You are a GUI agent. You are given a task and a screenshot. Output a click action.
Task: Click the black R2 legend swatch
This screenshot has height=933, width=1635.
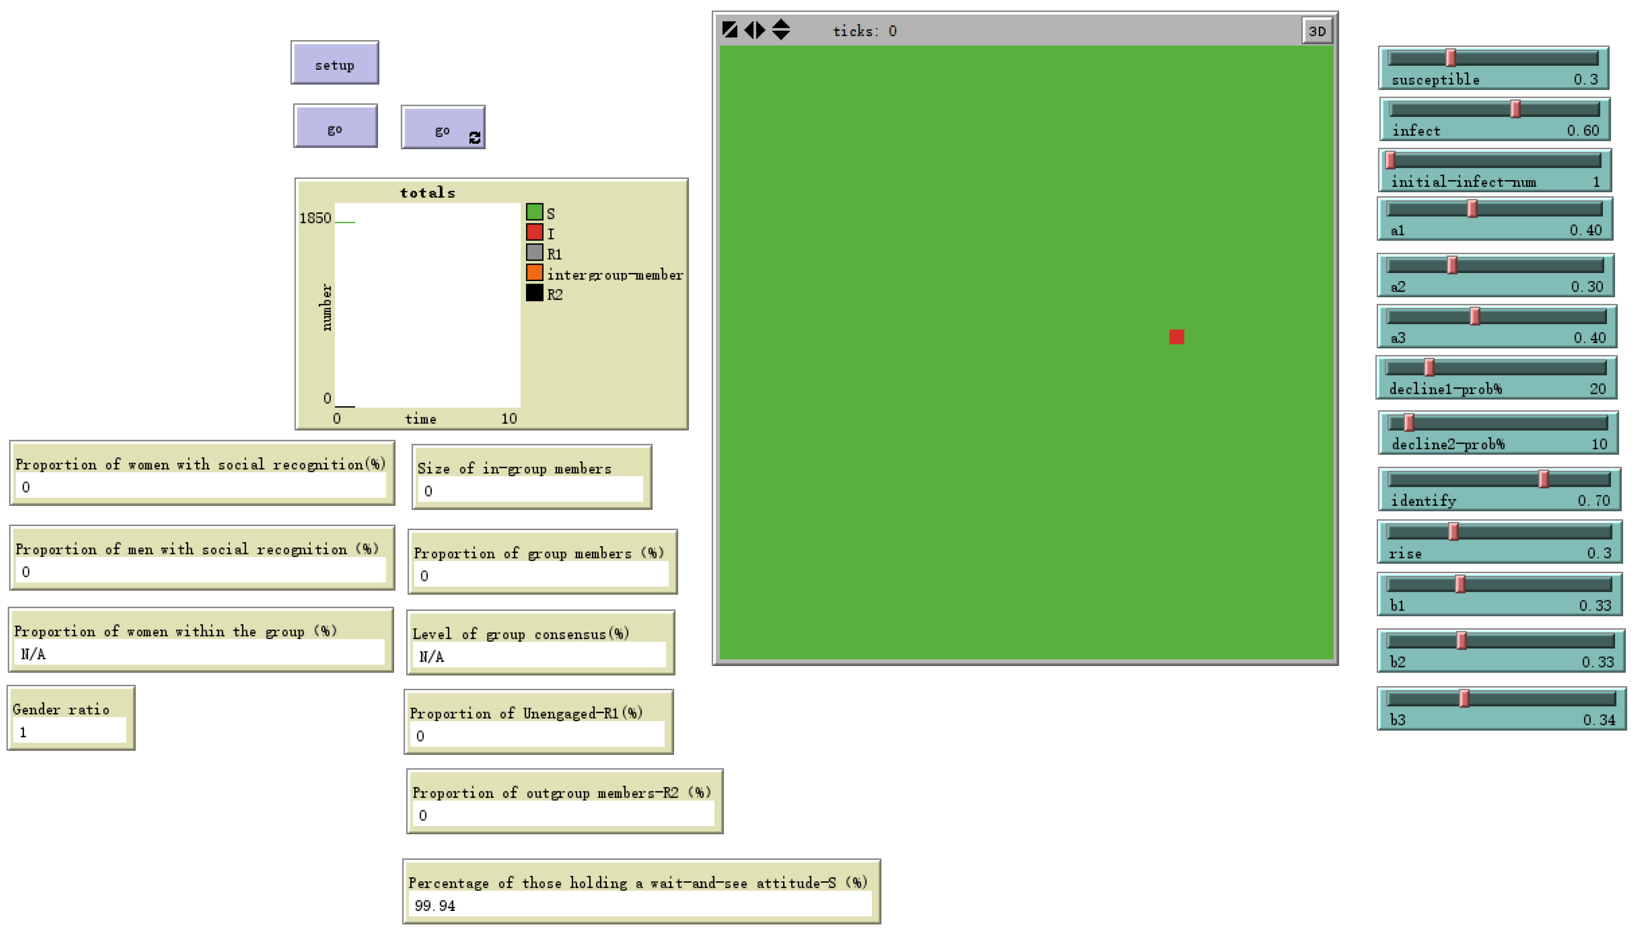(x=534, y=294)
